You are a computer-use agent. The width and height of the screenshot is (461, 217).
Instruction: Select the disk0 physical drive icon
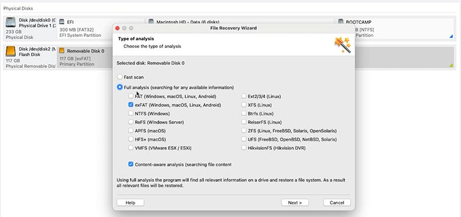(11, 23)
